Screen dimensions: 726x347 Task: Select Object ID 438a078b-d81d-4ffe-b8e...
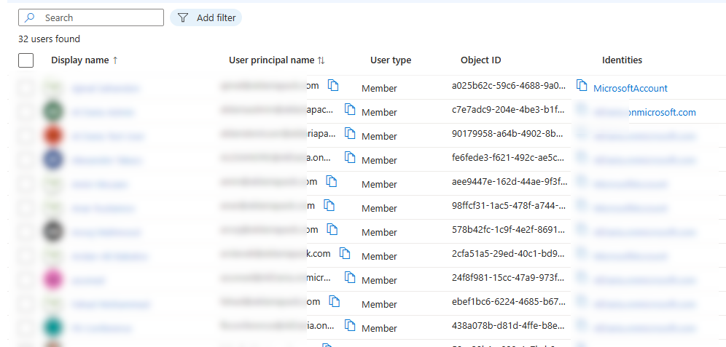tap(508, 325)
